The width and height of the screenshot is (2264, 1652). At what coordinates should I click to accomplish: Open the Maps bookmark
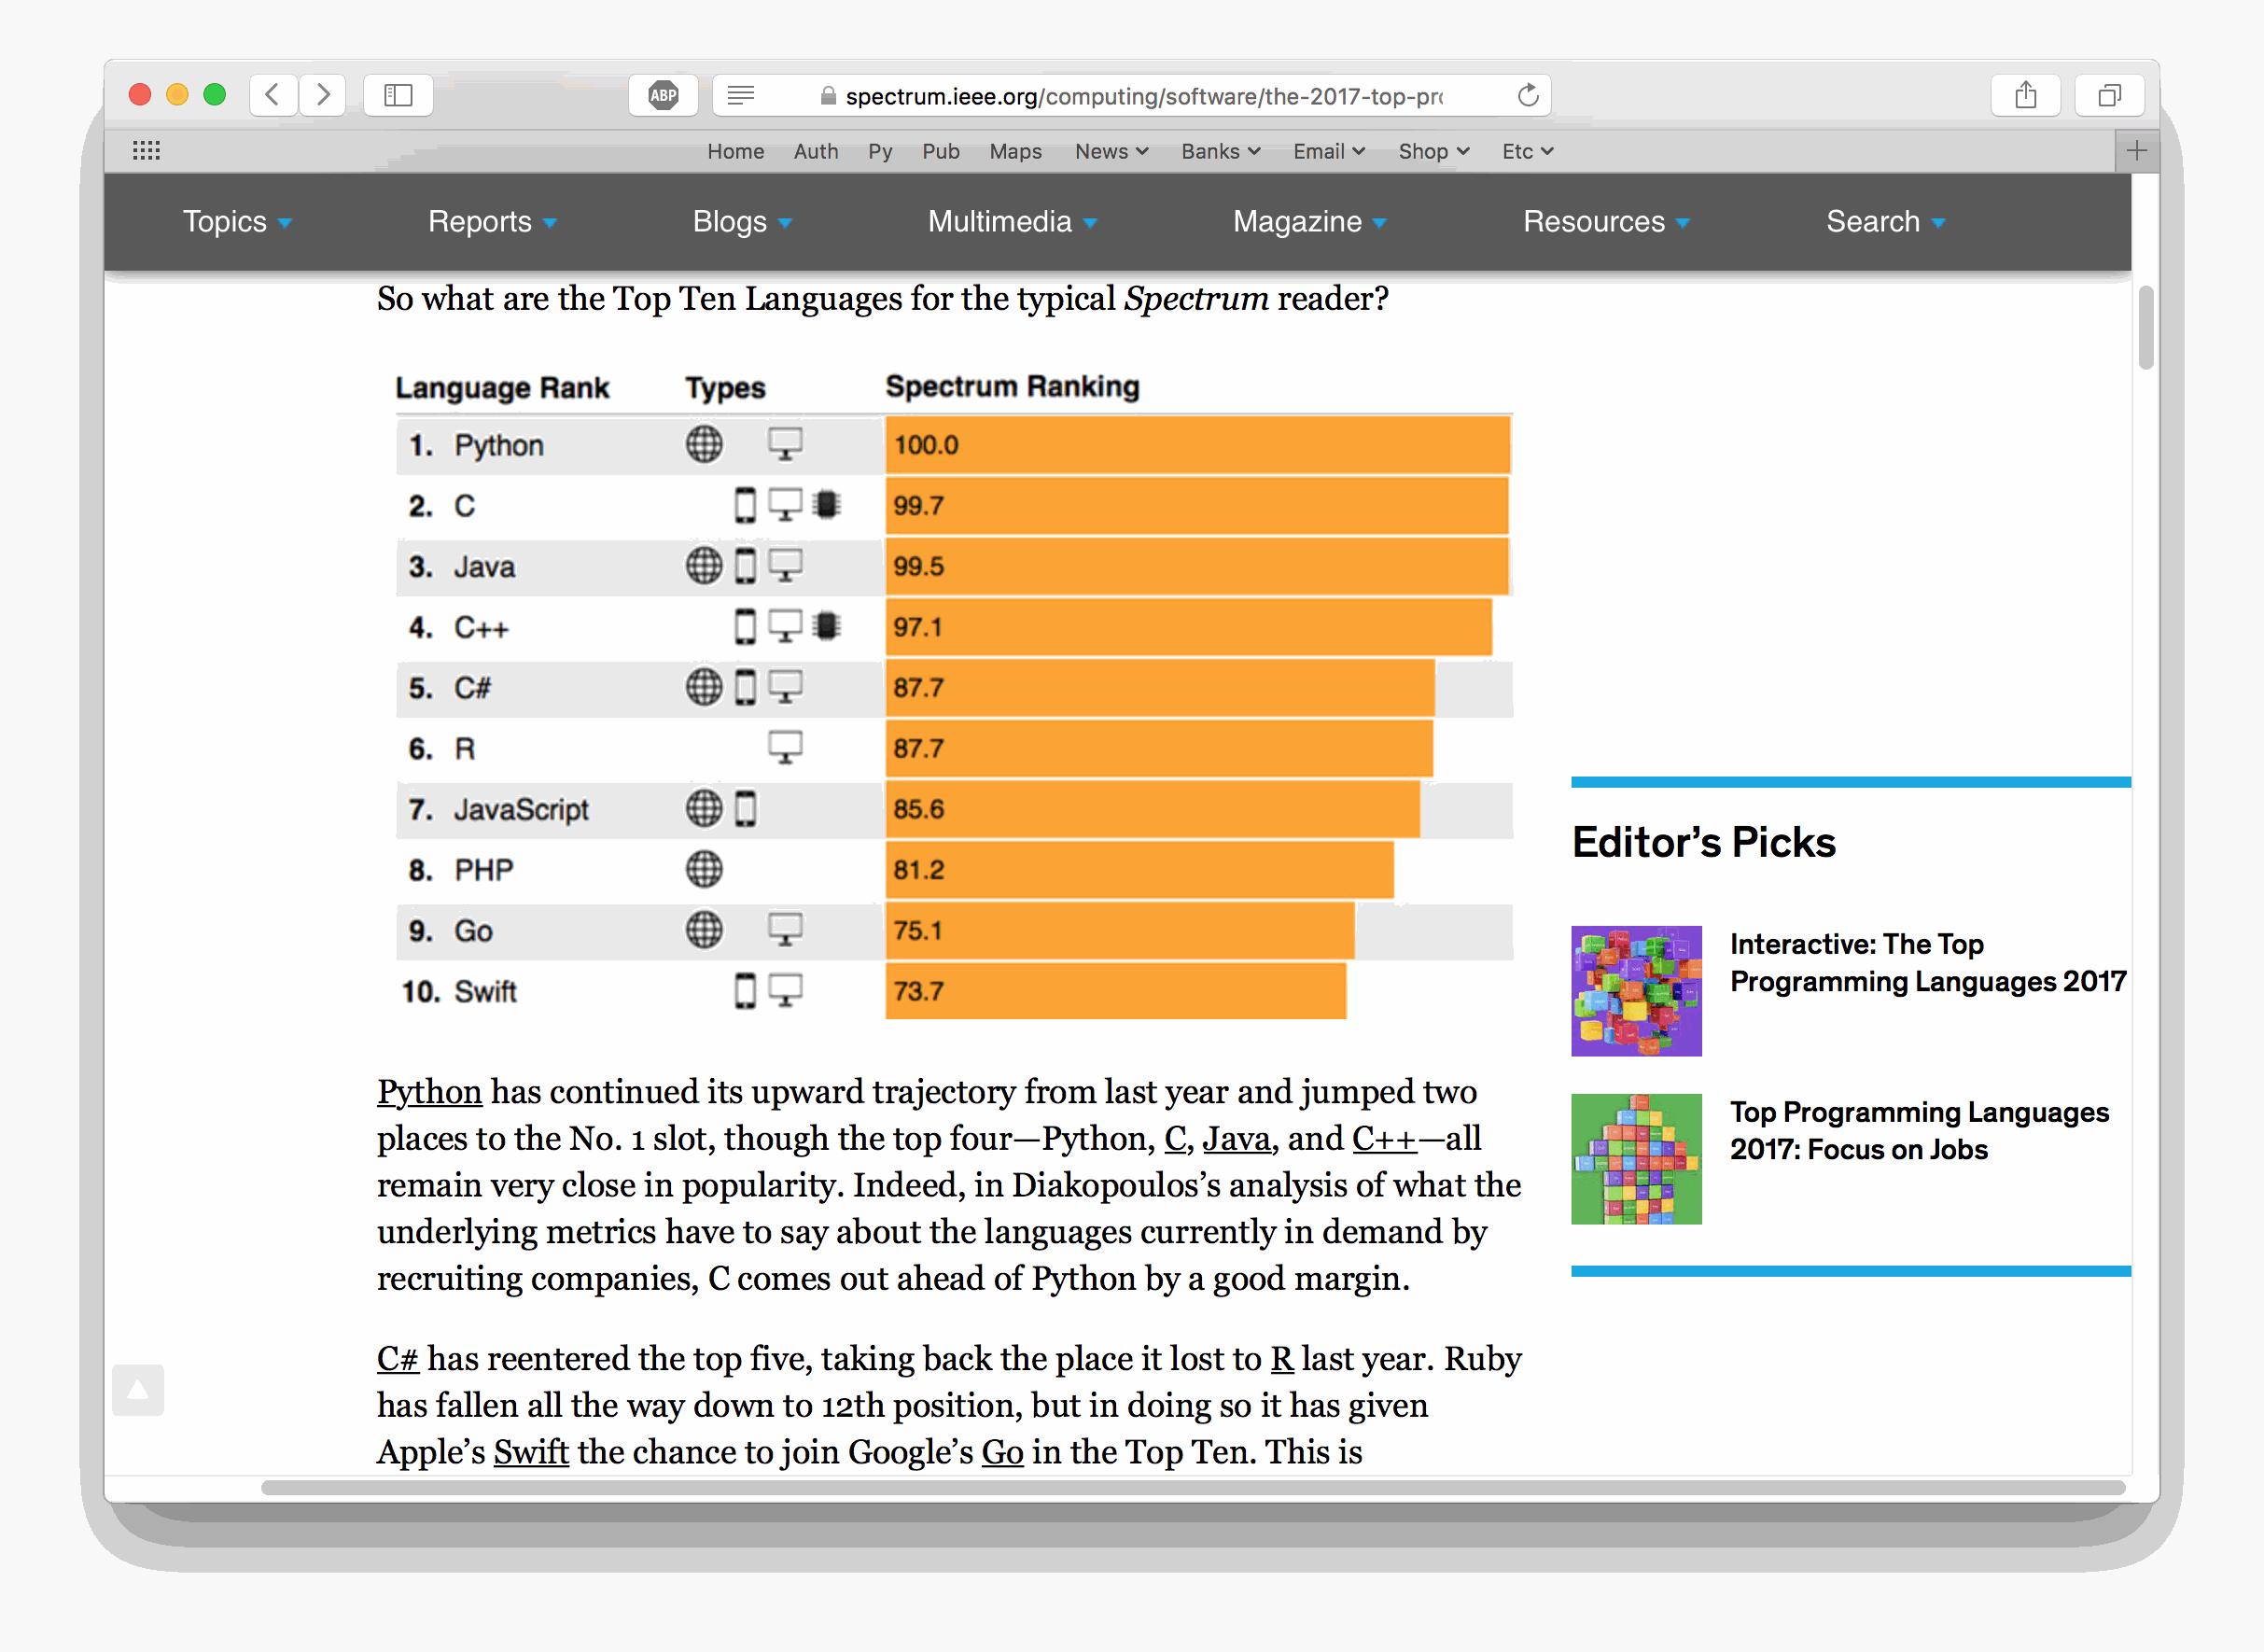click(1015, 151)
